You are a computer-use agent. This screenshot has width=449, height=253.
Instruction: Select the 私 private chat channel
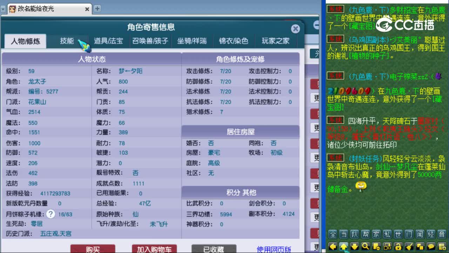tap(387, 234)
